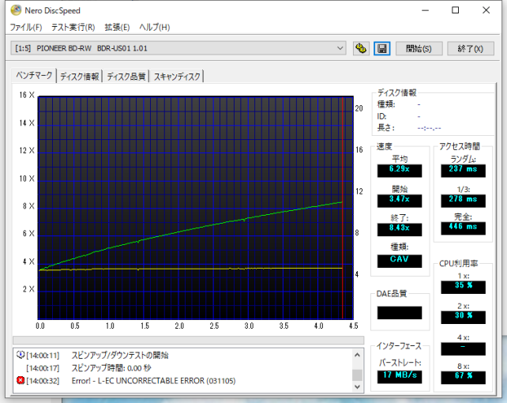Image resolution: width=507 pixels, height=403 pixels.
Task: Click the save floppy disk icon
Action: click(382, 48)
